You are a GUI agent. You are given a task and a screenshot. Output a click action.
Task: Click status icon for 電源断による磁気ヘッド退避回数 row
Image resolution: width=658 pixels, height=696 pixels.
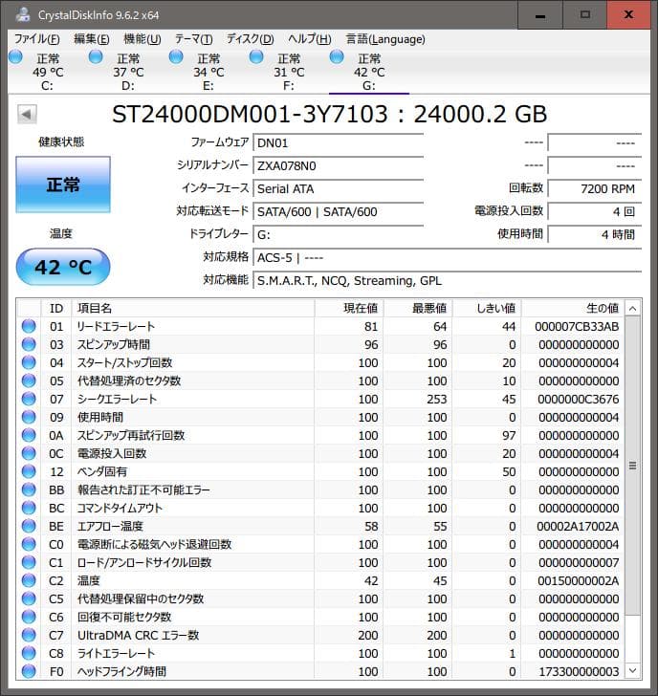(29, 545)
